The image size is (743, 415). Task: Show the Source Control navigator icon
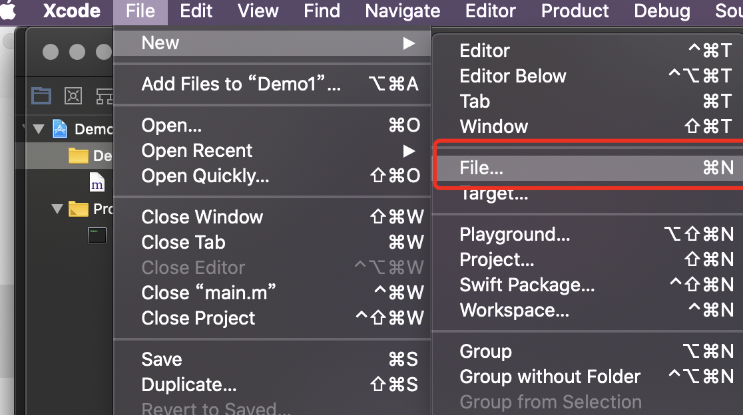point(73,96)
